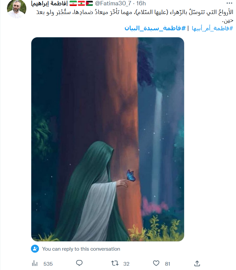Open the attached painting image
The image size is (236, 270).
[108, 139]
